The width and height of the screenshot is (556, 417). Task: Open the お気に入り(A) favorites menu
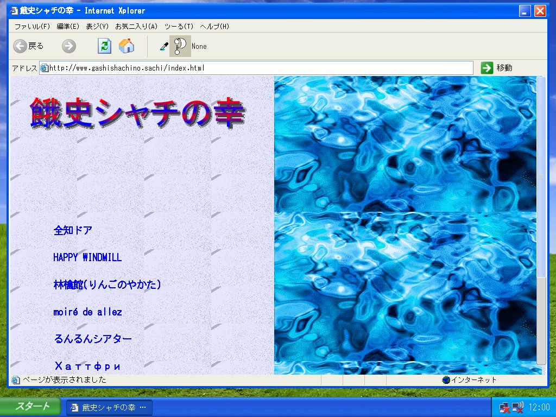pyautogui.click(x=136, y=26)
